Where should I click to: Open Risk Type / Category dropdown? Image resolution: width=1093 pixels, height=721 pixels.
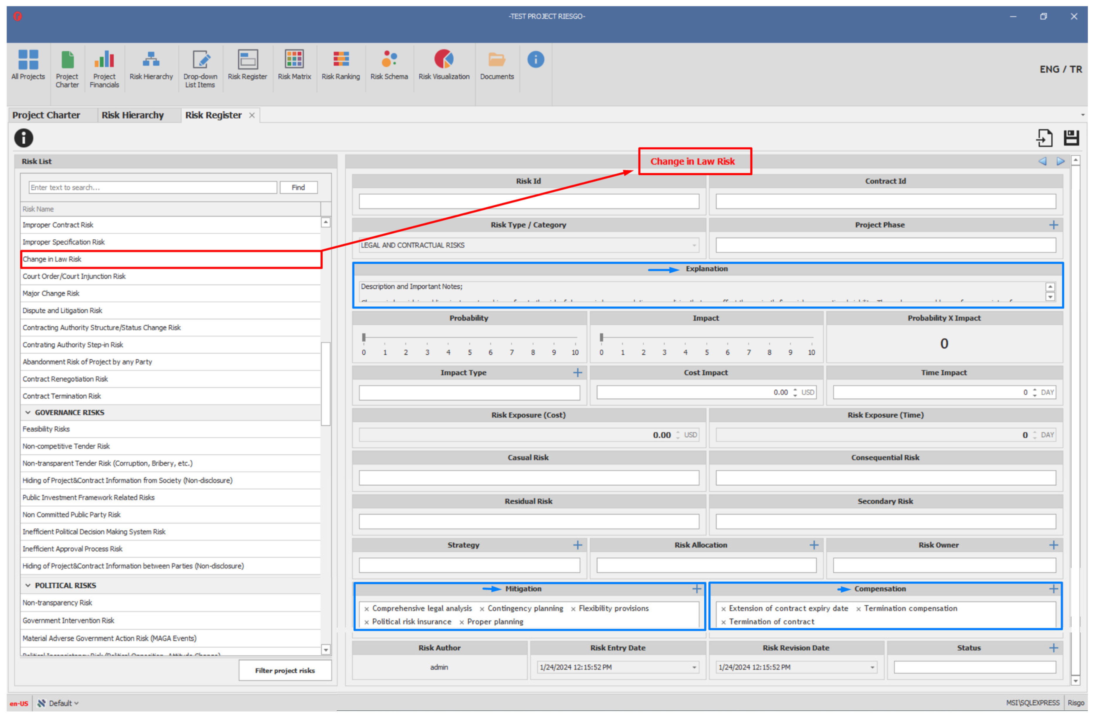(694, 245)
